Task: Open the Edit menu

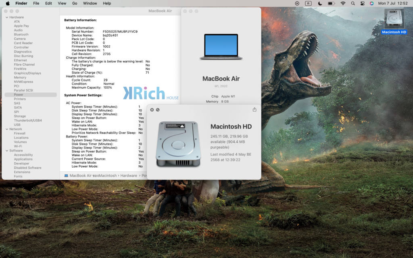Action: coord(48,3)
